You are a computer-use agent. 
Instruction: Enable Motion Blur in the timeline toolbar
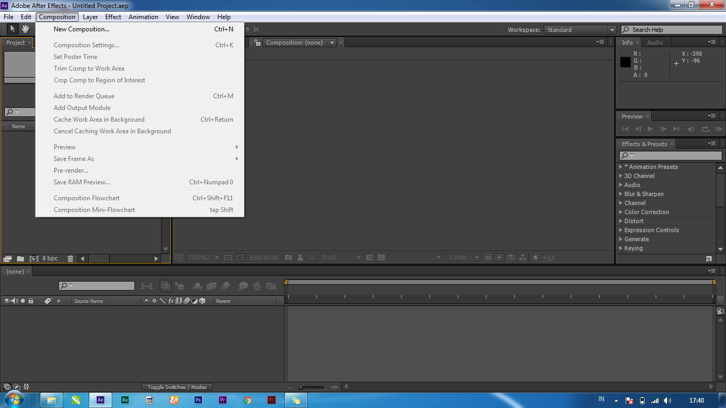225,286
